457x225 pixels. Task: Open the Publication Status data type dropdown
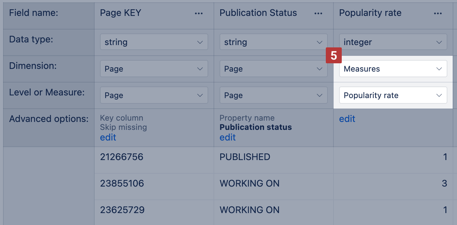(x=274, y=42)
